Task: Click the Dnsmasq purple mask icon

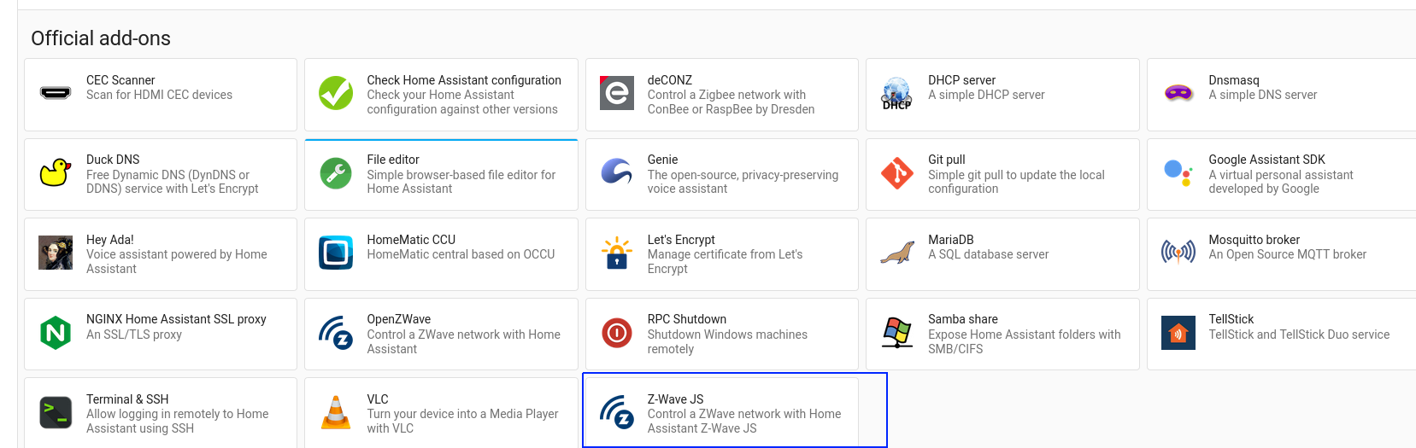Action: (1178, 92)
